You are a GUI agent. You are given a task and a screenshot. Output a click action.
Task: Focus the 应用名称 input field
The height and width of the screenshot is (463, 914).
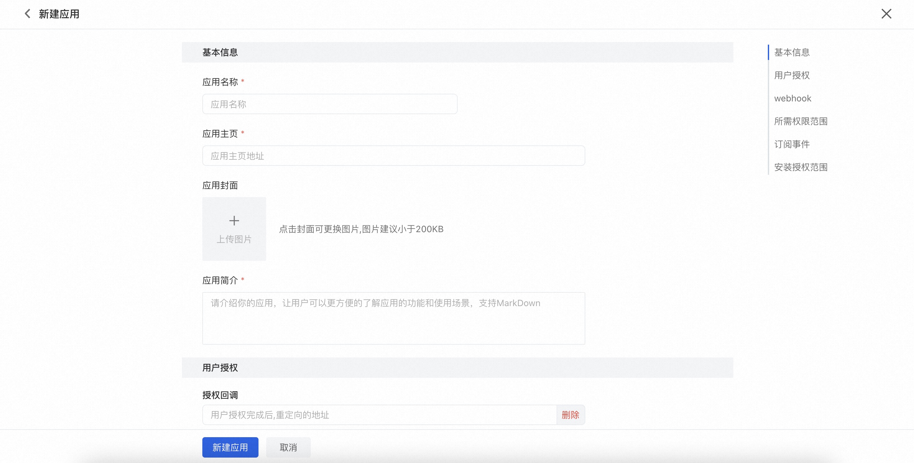(x=330, y=104)
